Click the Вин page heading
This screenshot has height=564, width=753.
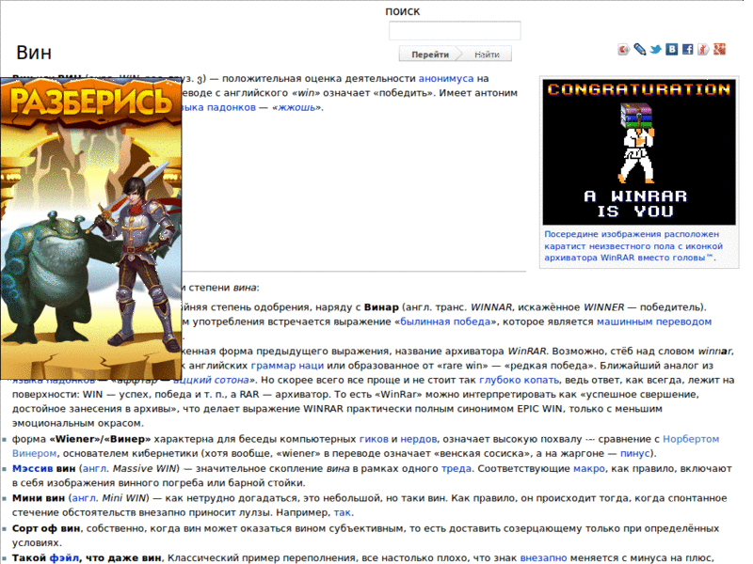click(x=34, y=53)
